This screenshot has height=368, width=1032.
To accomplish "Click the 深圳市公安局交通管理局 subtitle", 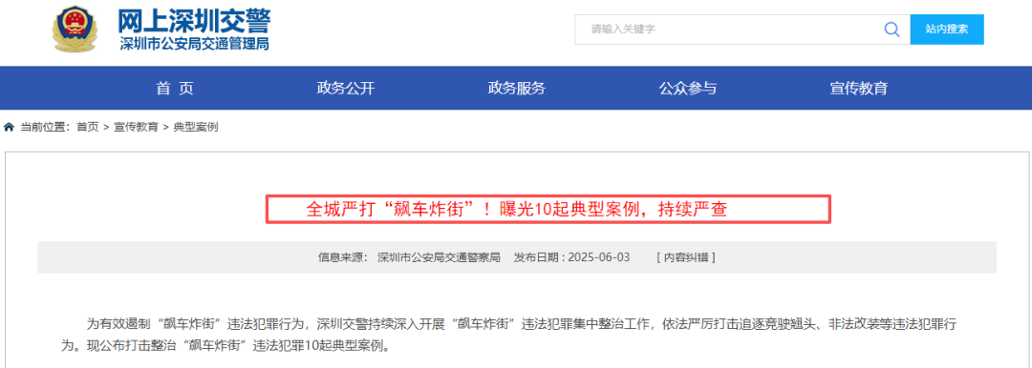I will [194, 44].
